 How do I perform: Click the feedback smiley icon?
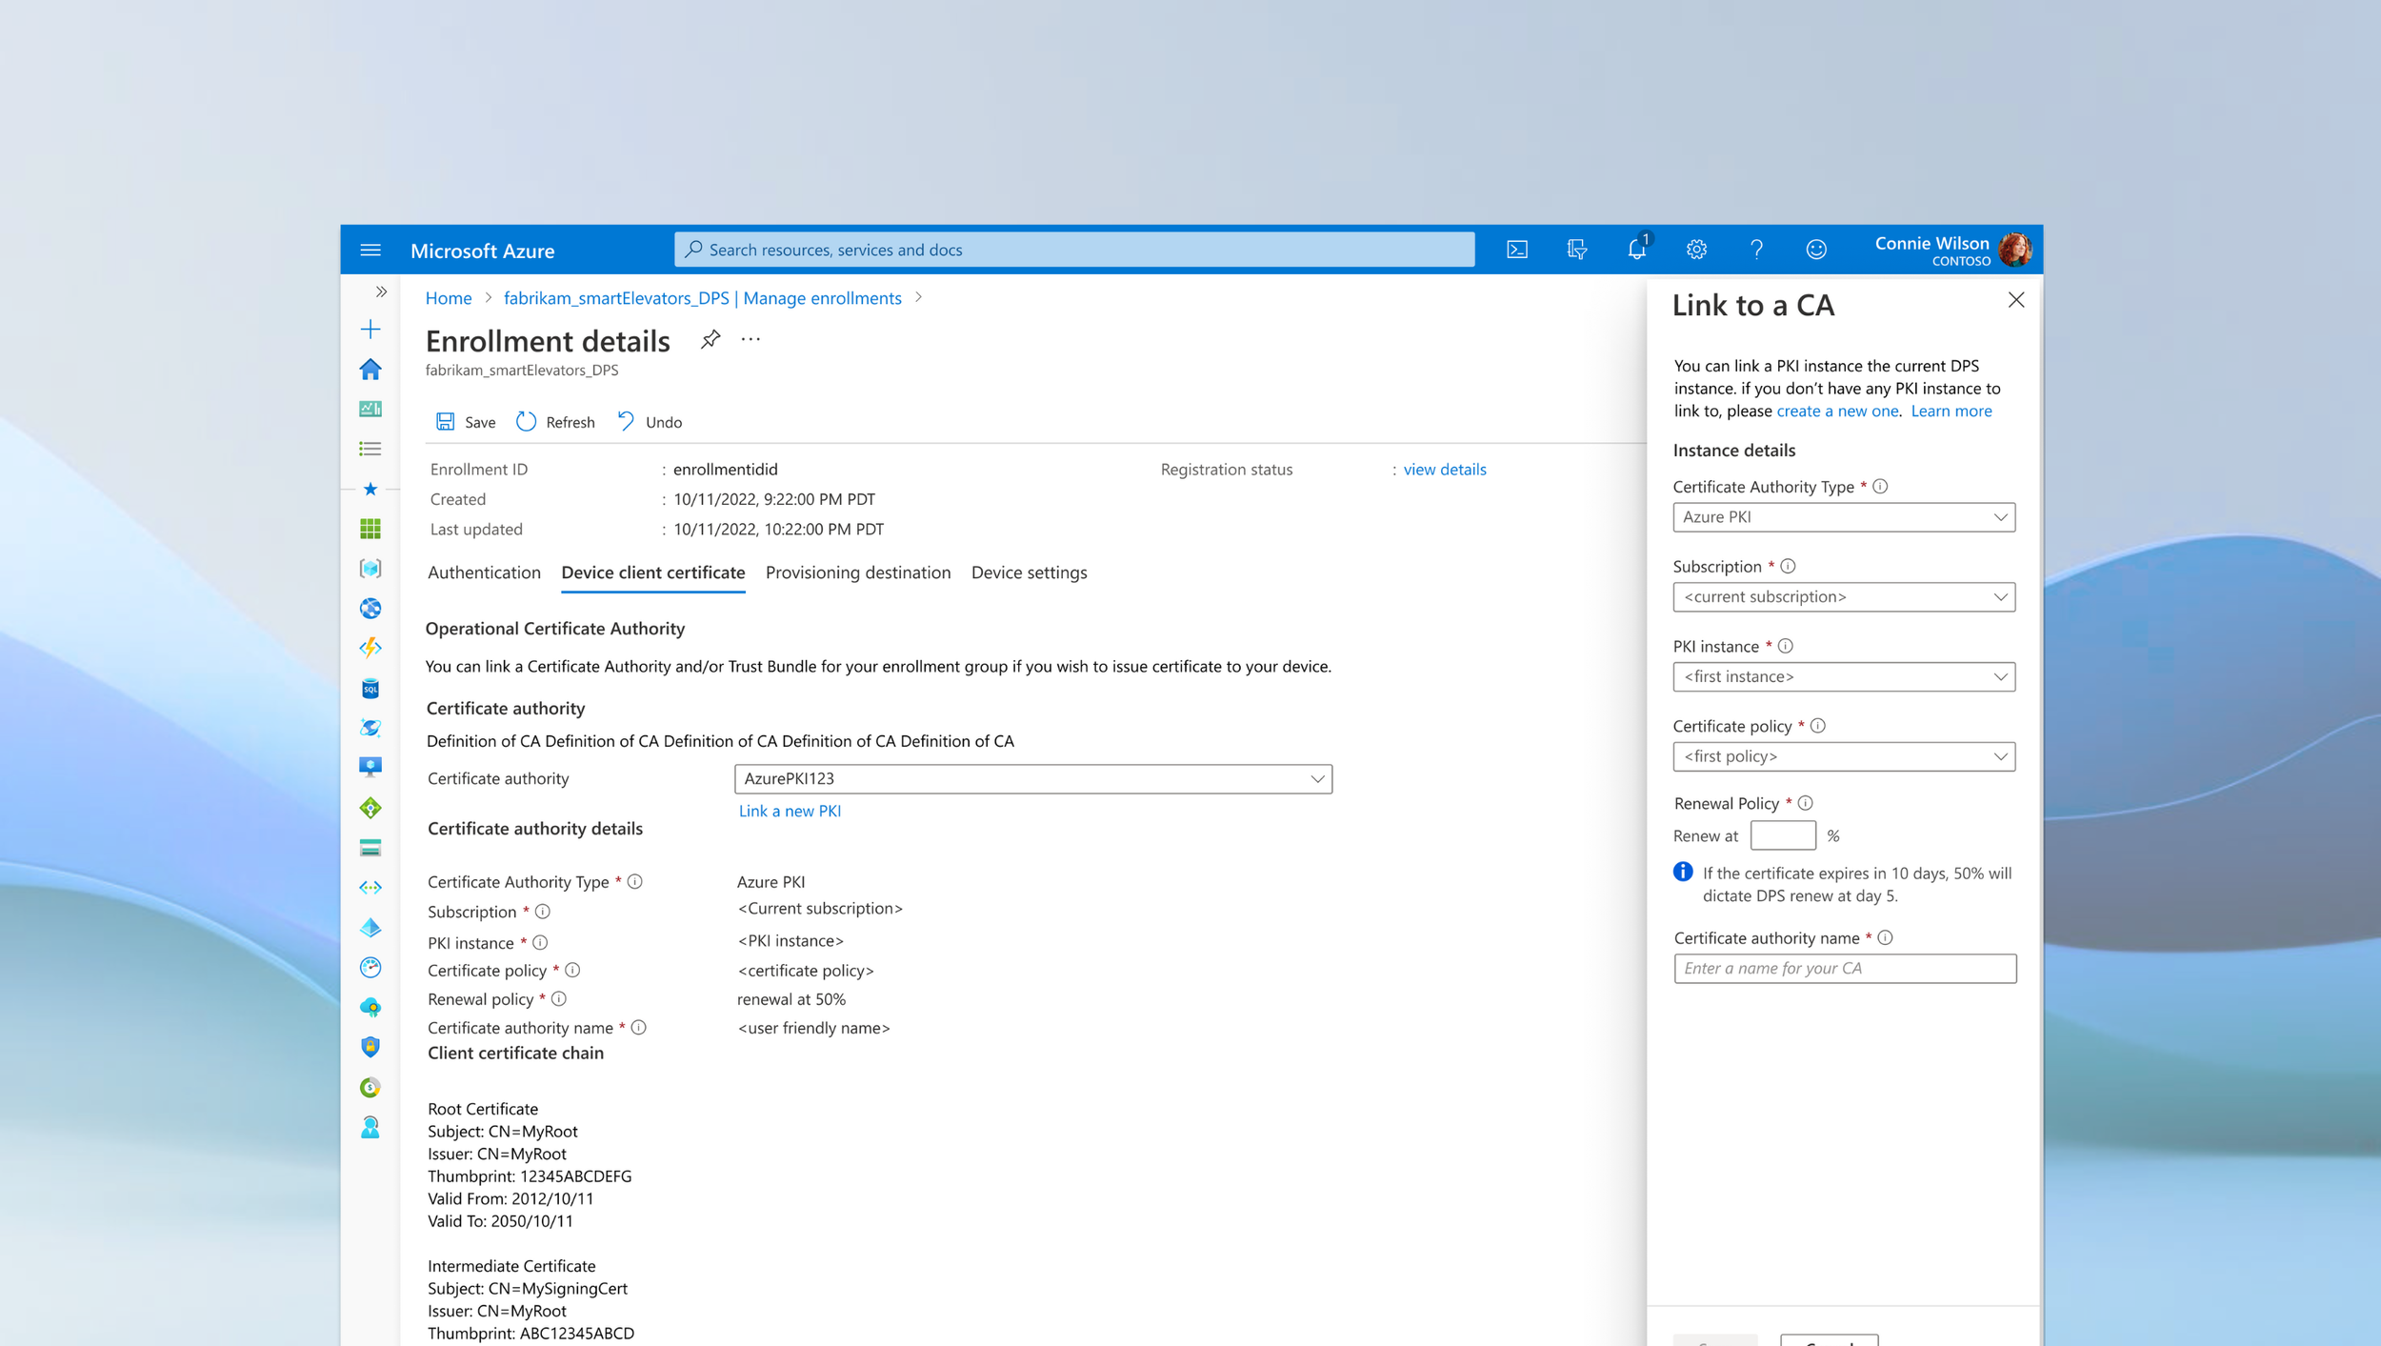(1815, 250)
